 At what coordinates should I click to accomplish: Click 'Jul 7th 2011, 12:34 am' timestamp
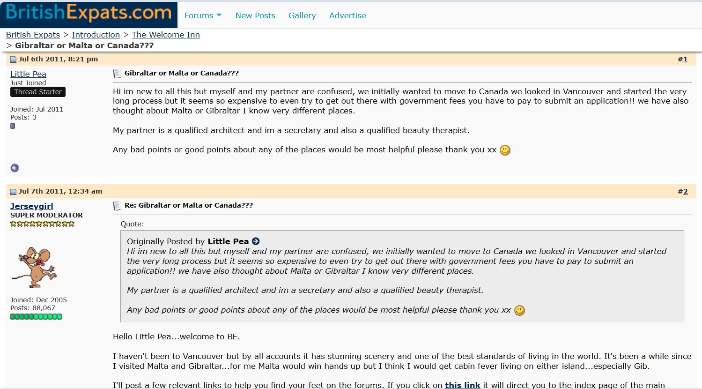click(x=60, y=191)
